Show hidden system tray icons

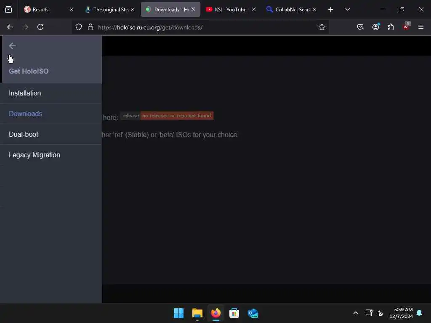click(355, 313)
